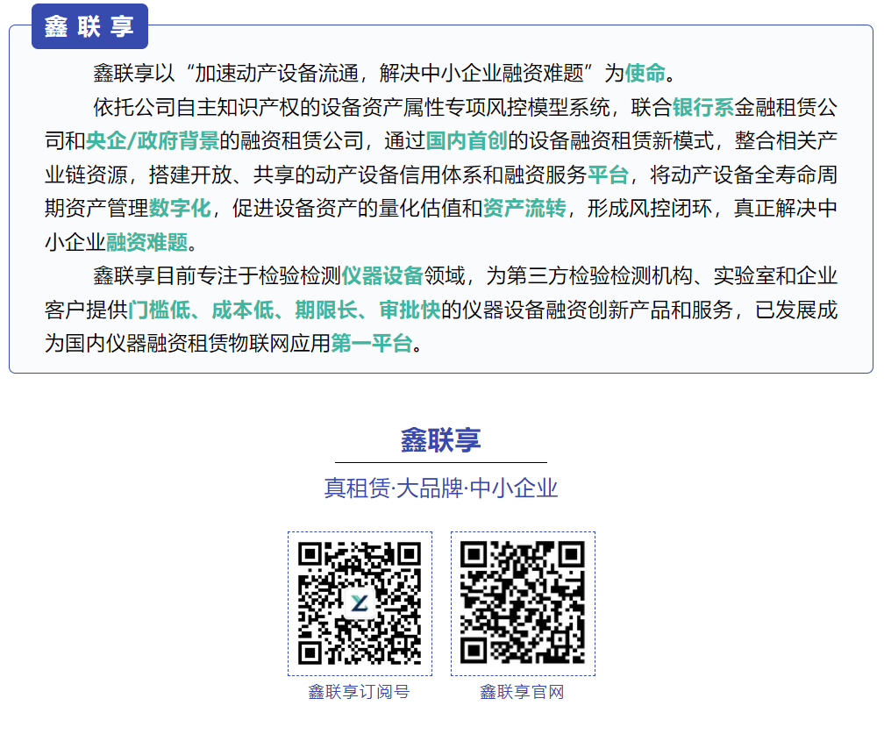The image size is (884, 734).
Task: Click the highlighted text 国内首创
Action: point(467,141)
